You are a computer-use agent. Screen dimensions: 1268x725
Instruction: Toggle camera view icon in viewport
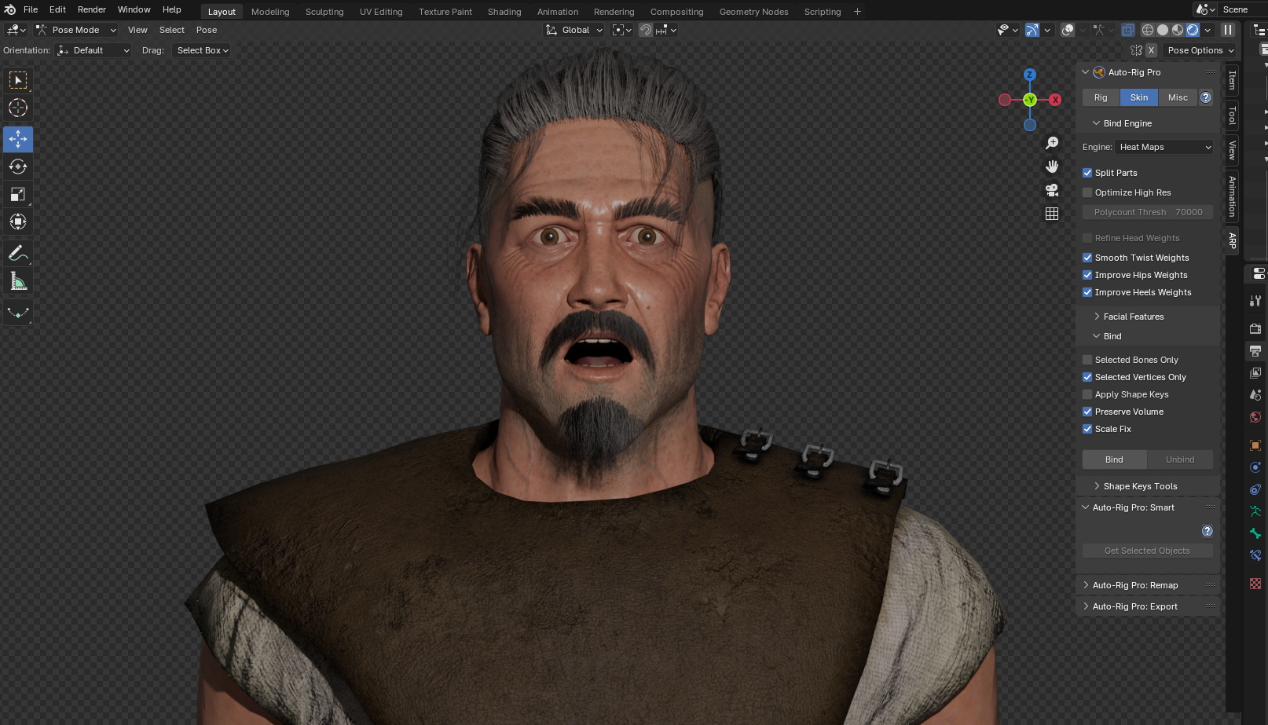pyautogui.click(x=1052, y=190)
